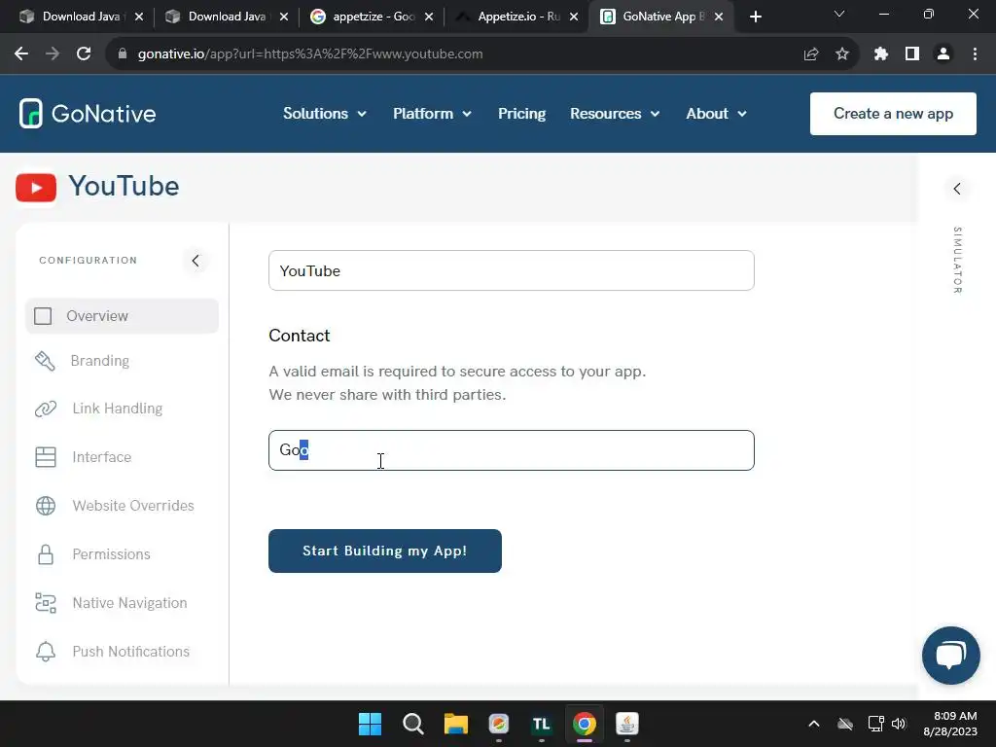View site information lock icon
996x747 pixels.
(x=123, y=54)
